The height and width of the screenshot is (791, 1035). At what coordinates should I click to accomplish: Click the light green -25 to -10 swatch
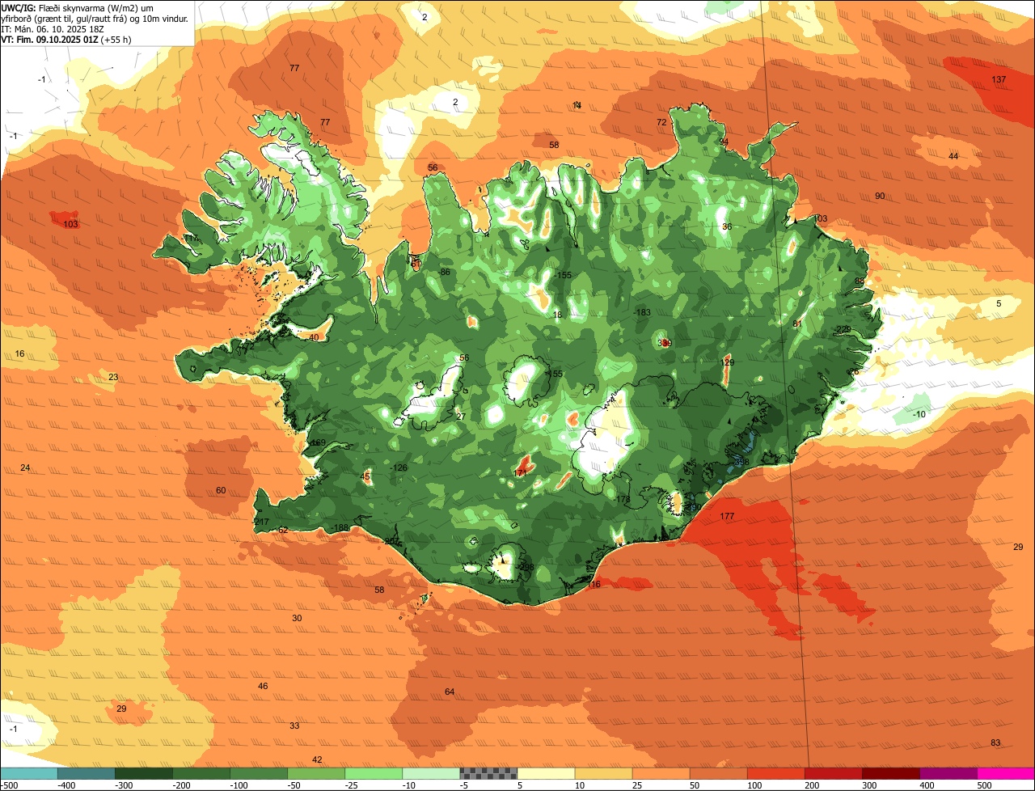click(373, 773)
